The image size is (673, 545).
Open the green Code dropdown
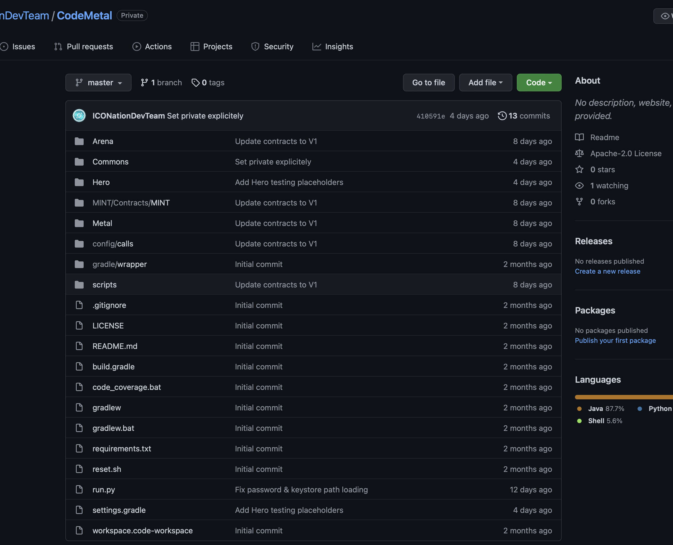click(539, 83)
